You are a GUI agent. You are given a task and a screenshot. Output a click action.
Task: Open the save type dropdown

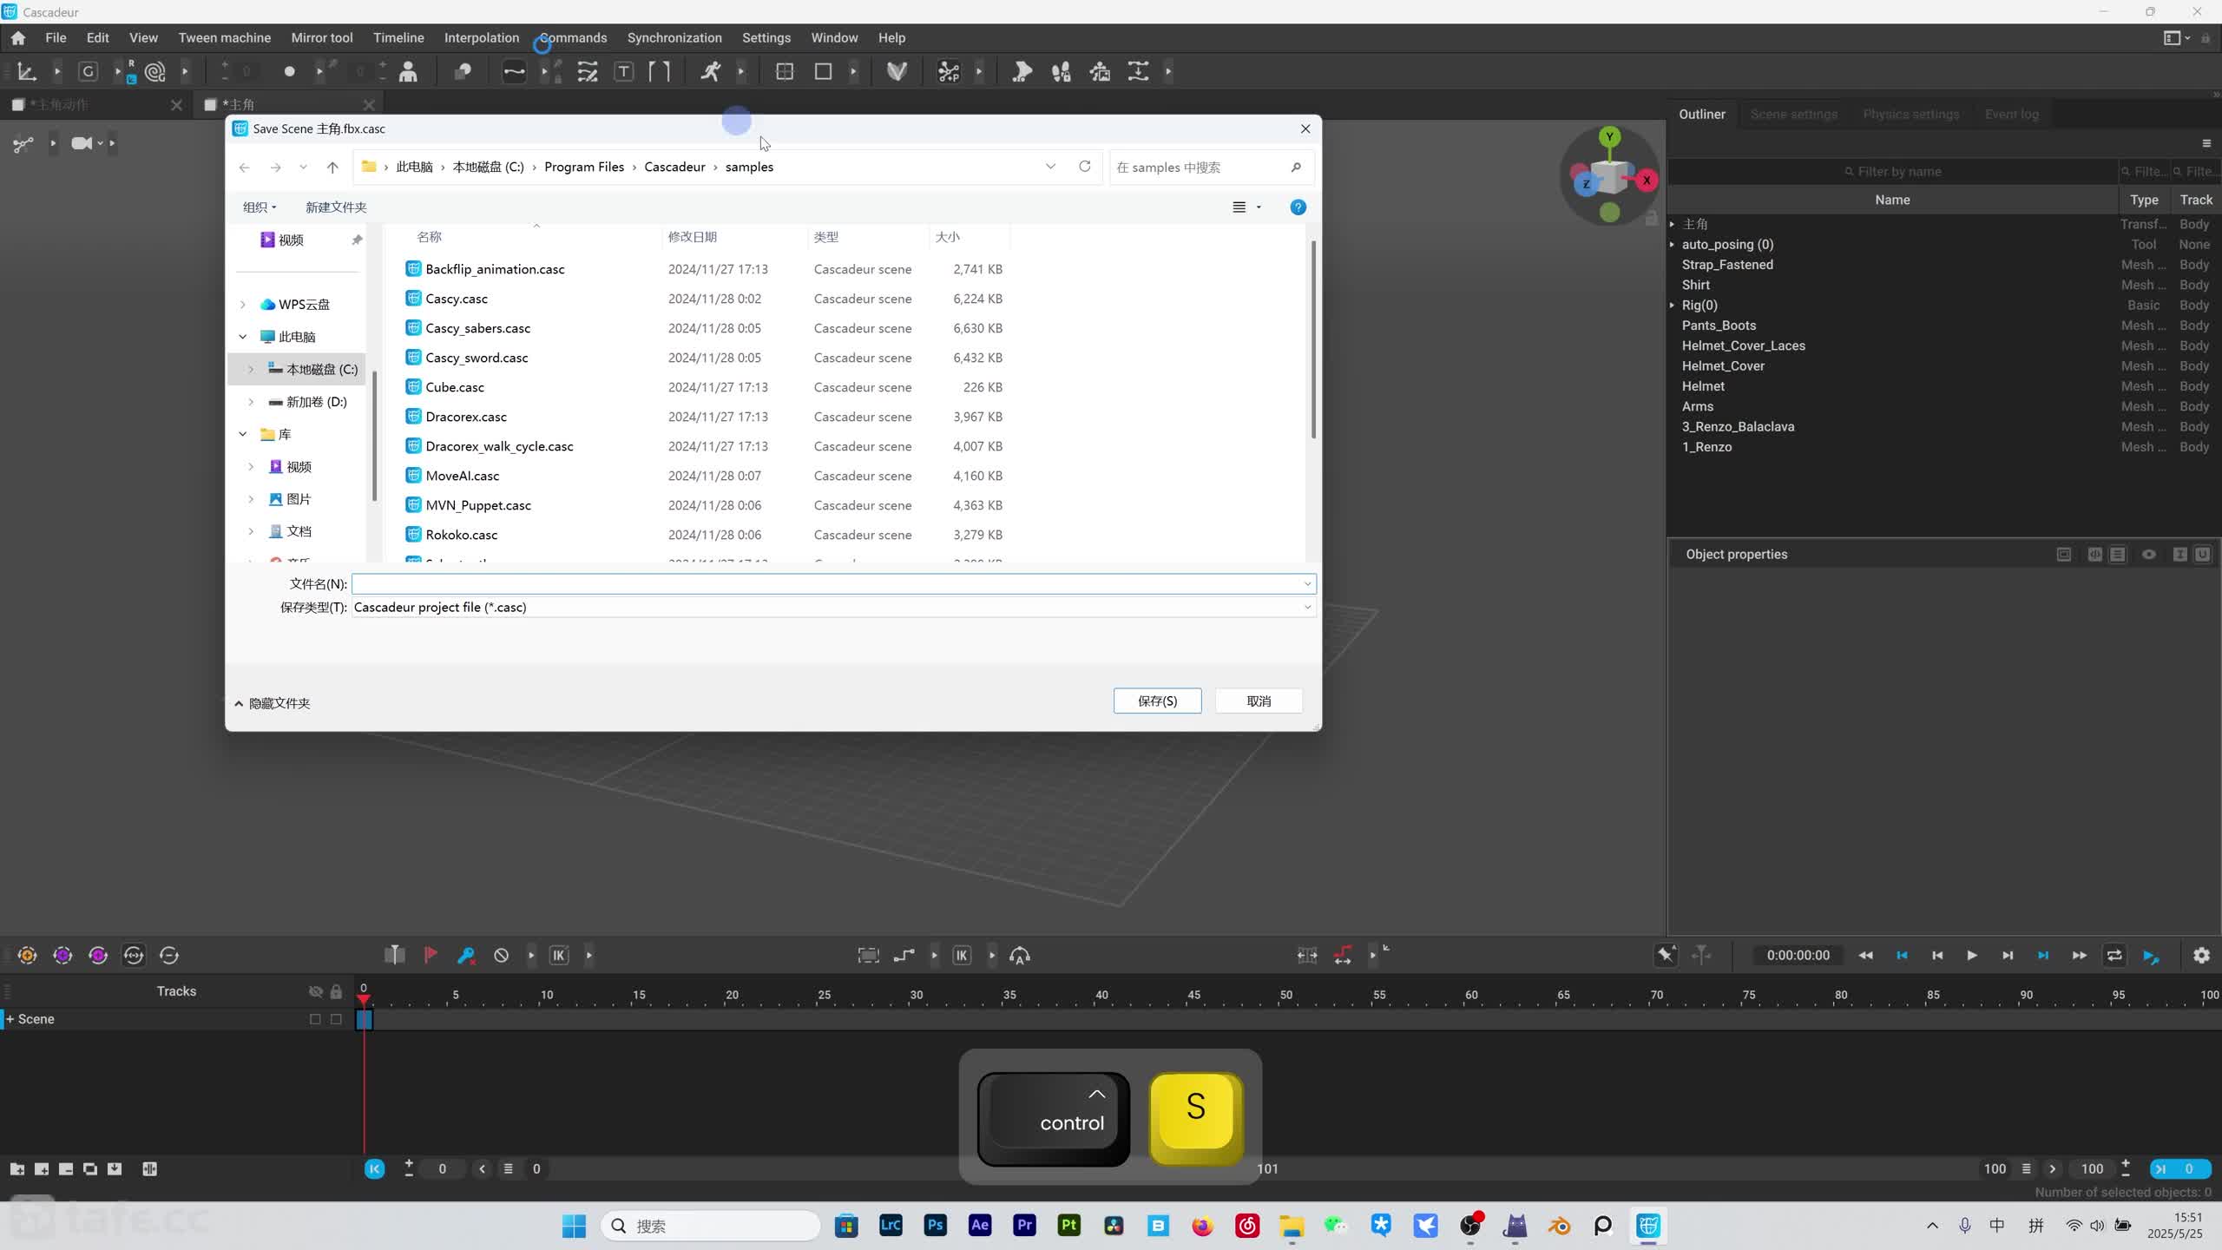click(x=1307, y=608)
